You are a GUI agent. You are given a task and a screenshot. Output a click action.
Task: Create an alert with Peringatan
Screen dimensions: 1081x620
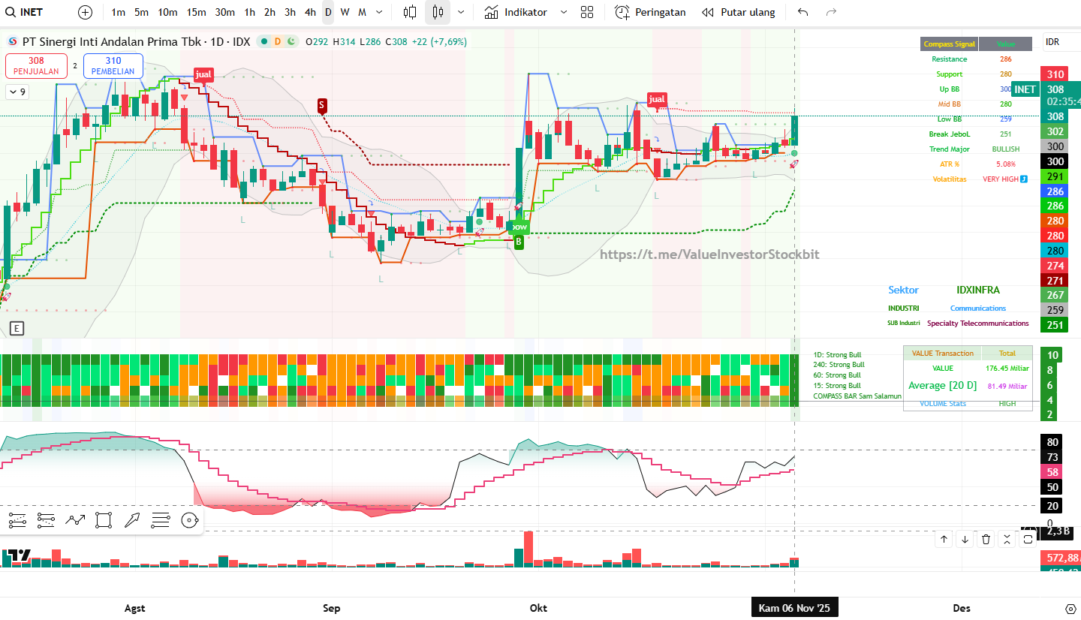pos(650,12)
